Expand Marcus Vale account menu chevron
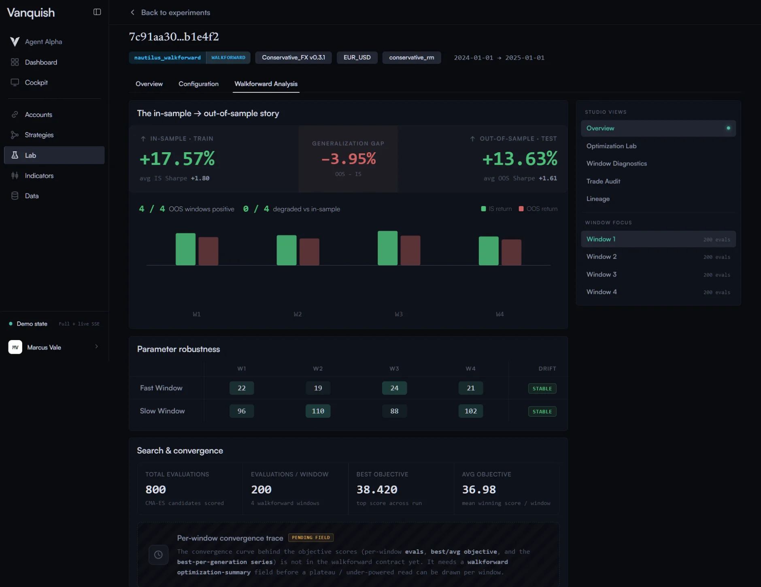Screen dimensions: 761x587 pos(96,347)
